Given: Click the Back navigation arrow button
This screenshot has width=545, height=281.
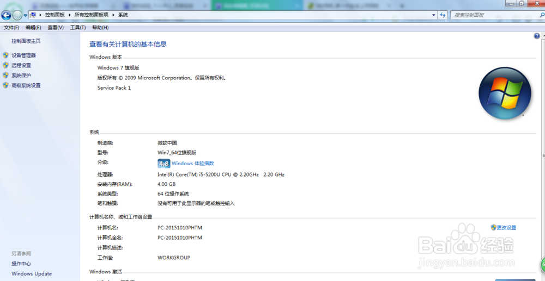Looking at the screenshot, I should (6, 15).
